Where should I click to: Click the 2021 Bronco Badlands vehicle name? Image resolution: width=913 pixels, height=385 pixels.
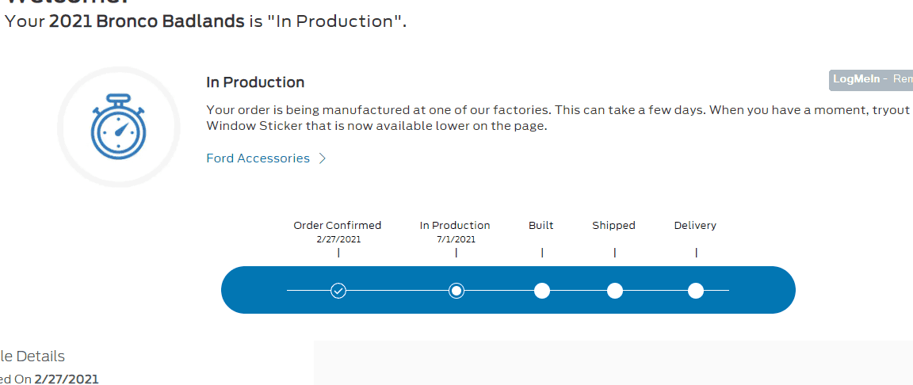click(147, 22)
